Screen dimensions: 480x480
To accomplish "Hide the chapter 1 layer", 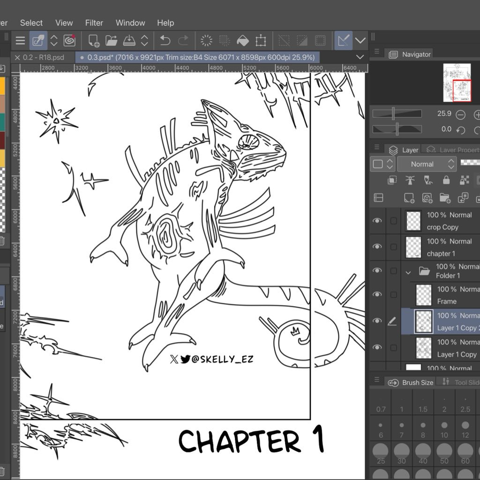I will click(377, 247).
